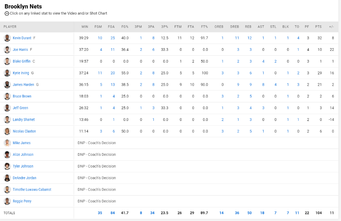Image resolution: width=341 pixels, height=221 pixels.
Task: Click the DREB column header
Action: tap(235, 27)
